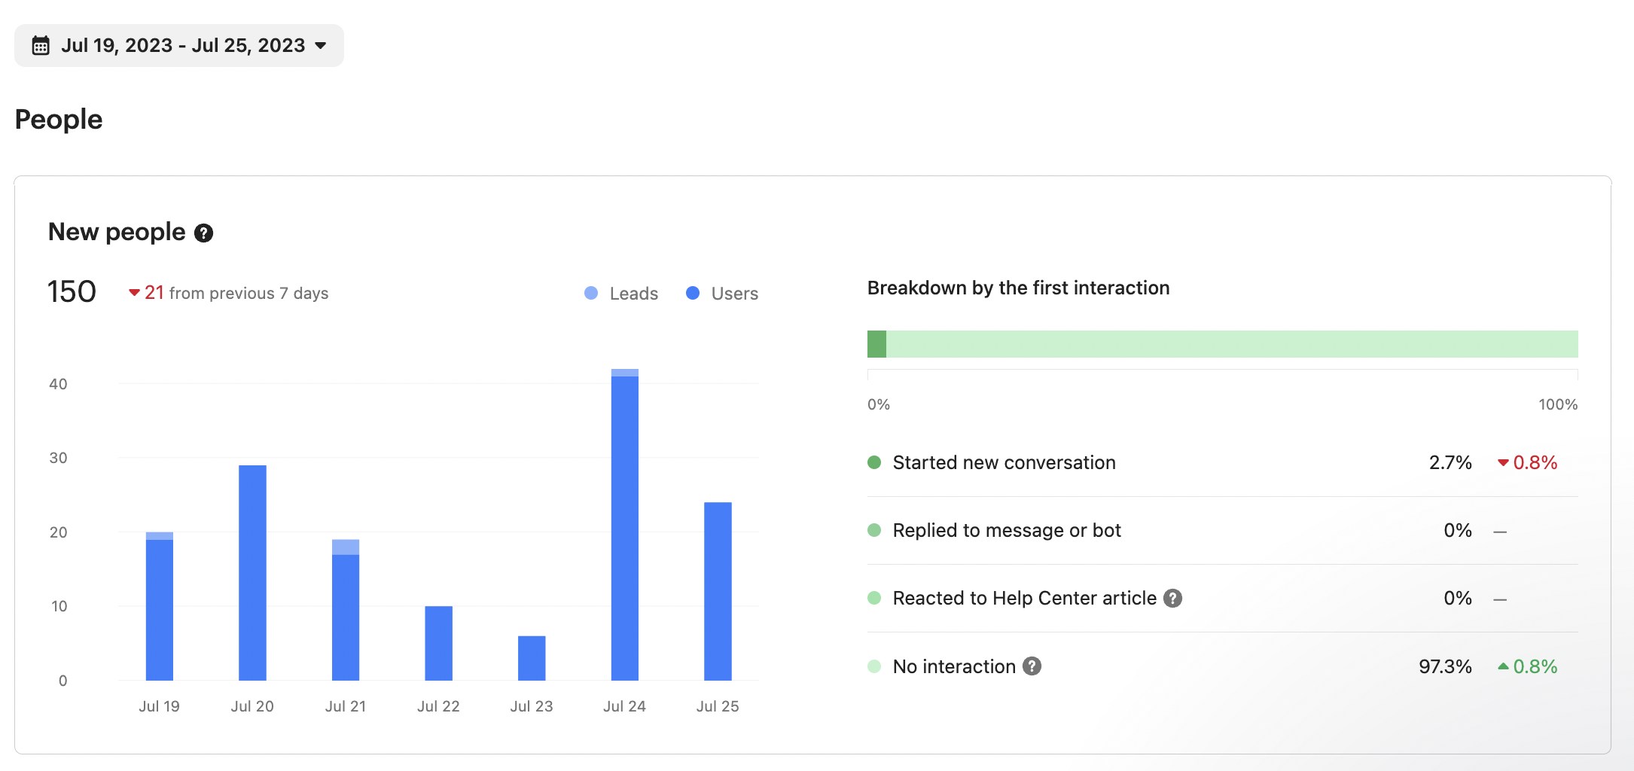The image size is (1634, 771).
Task: Click the dark green segment of the interaction bar
Action: point(877,344)
